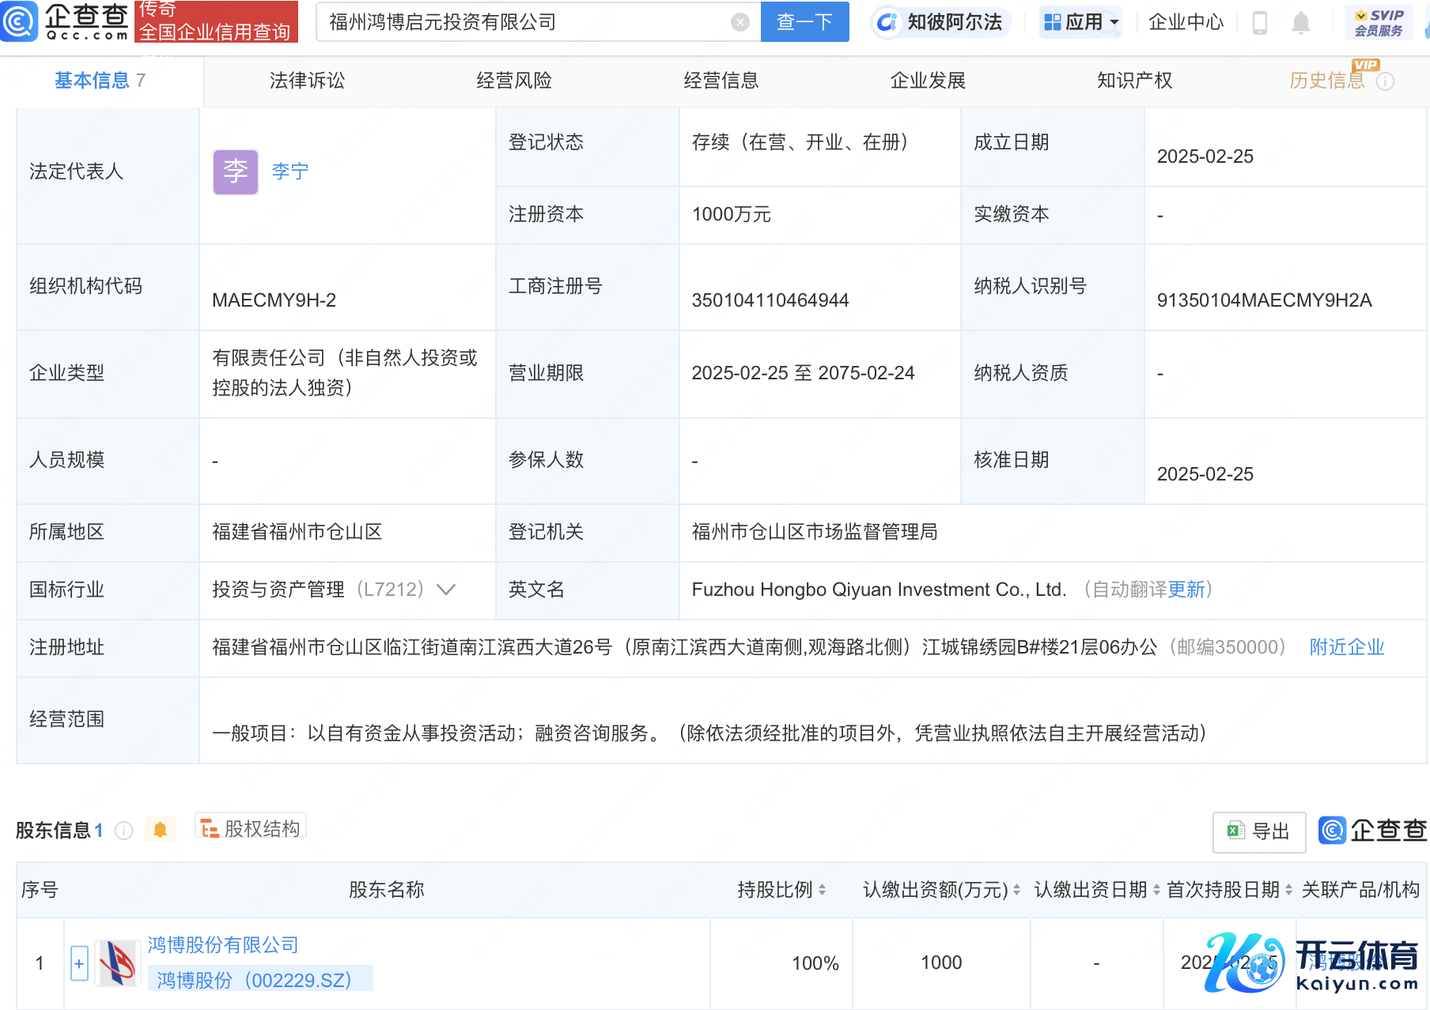
Task: Click the 查一下 search button
Action: 804,22
